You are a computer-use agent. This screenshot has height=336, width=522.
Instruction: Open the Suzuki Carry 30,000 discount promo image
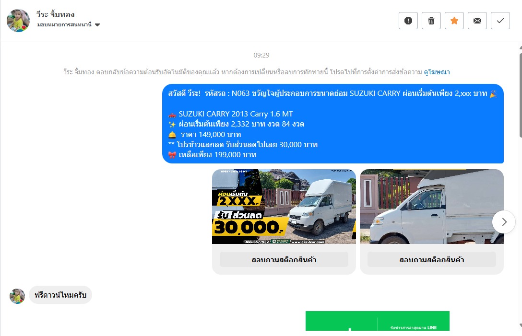(284, 207)
